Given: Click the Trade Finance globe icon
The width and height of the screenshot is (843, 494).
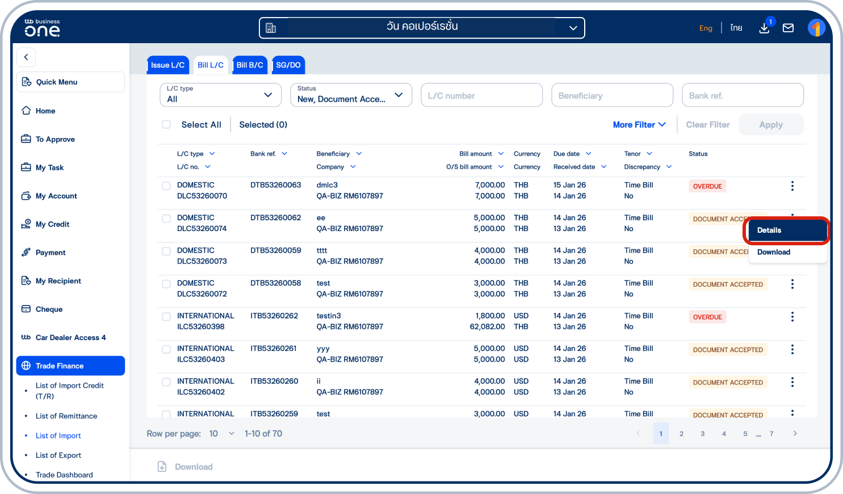Looking at the screenshot, I should 26,366.
